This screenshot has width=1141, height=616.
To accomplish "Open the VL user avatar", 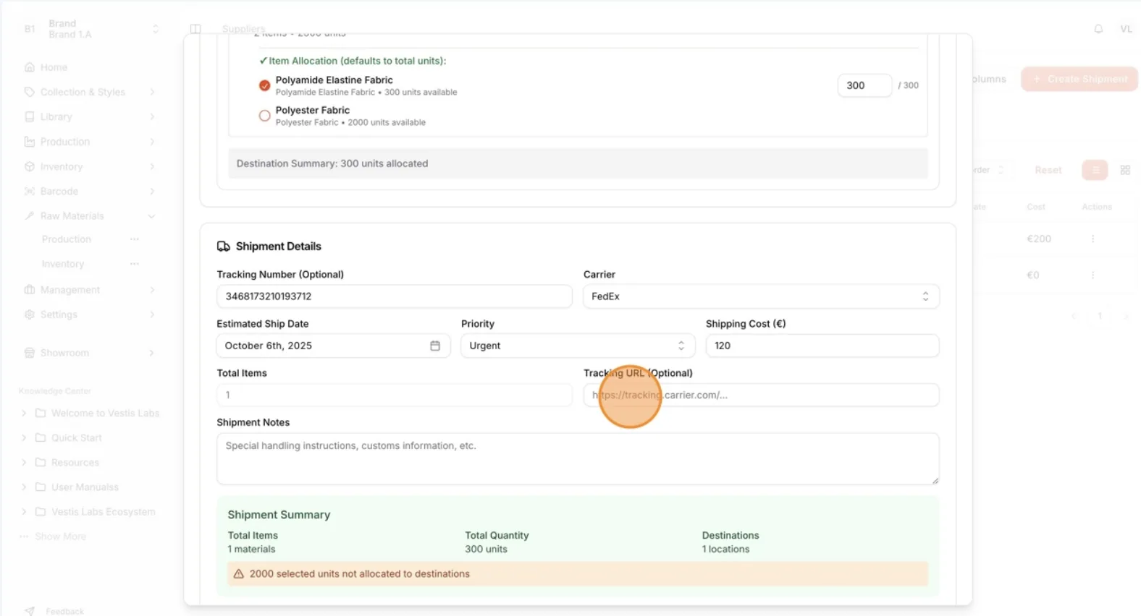I will 1126,29.
